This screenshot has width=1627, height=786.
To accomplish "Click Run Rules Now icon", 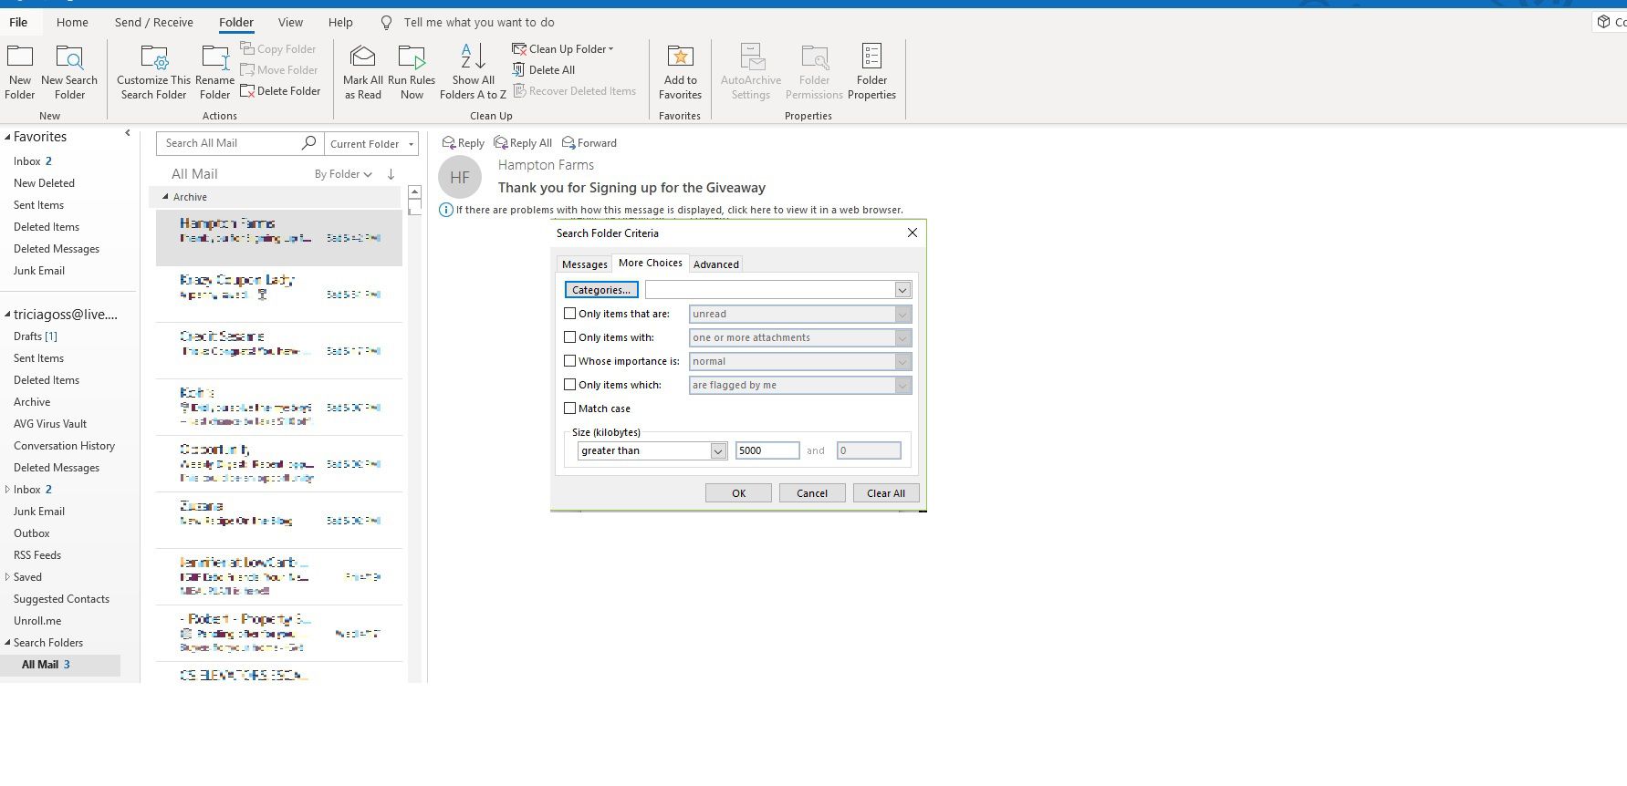I will point(412,57).
